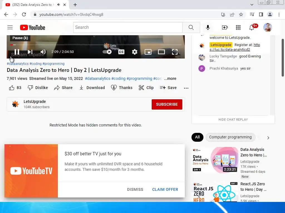Mute the video volume
285x213 pixels.
[43, 52]
